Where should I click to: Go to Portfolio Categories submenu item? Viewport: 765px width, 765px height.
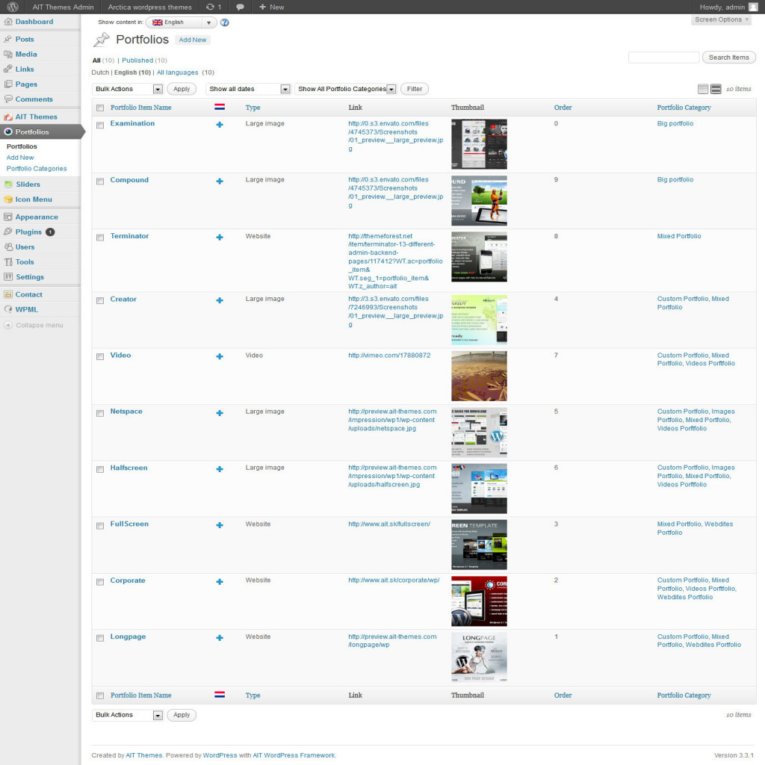[x=37, y=169]
